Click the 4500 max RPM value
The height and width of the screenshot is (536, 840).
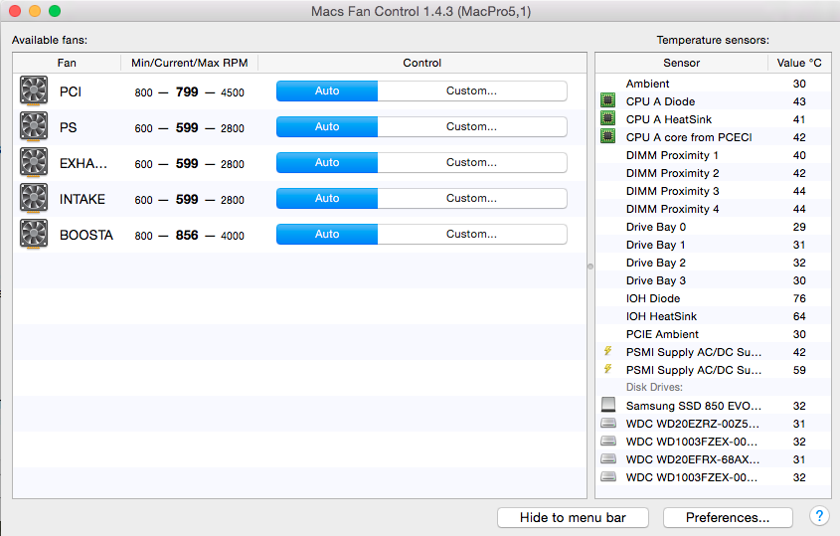tap(233, 92)
